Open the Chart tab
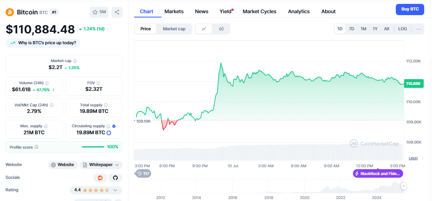The image size is (432, 201). [x=146, y=12]
